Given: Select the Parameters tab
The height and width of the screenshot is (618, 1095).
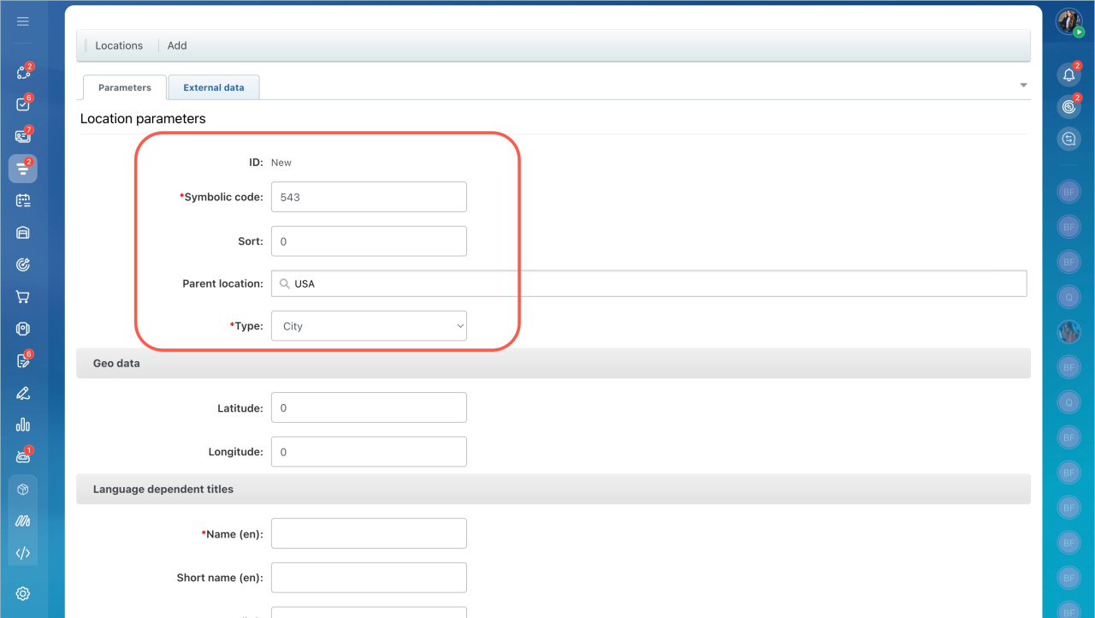Looking at the screenshot, I should click(x=125, y=87).
